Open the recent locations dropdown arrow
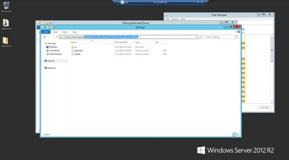 [53, 37]
